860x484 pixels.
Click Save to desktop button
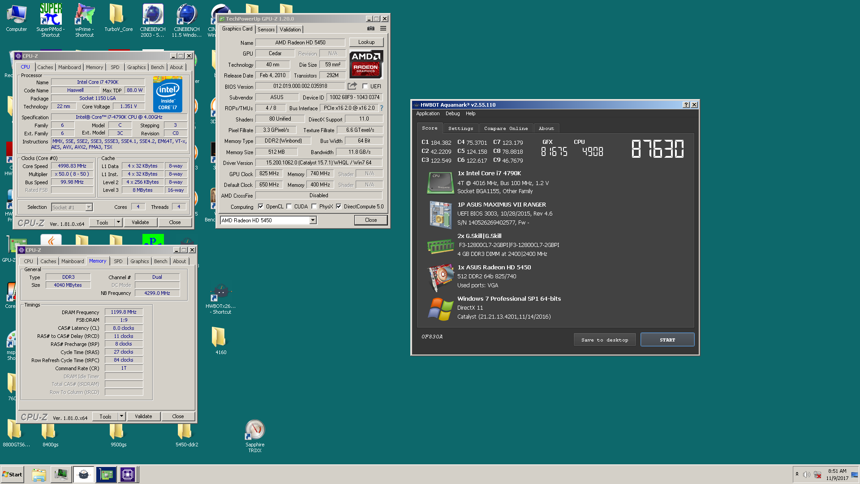point(605,340)
